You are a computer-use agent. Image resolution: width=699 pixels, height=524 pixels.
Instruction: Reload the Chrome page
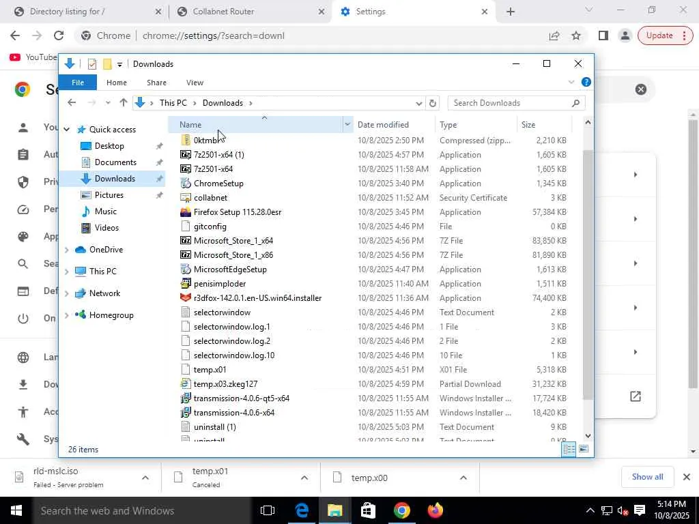click(59, 35)
